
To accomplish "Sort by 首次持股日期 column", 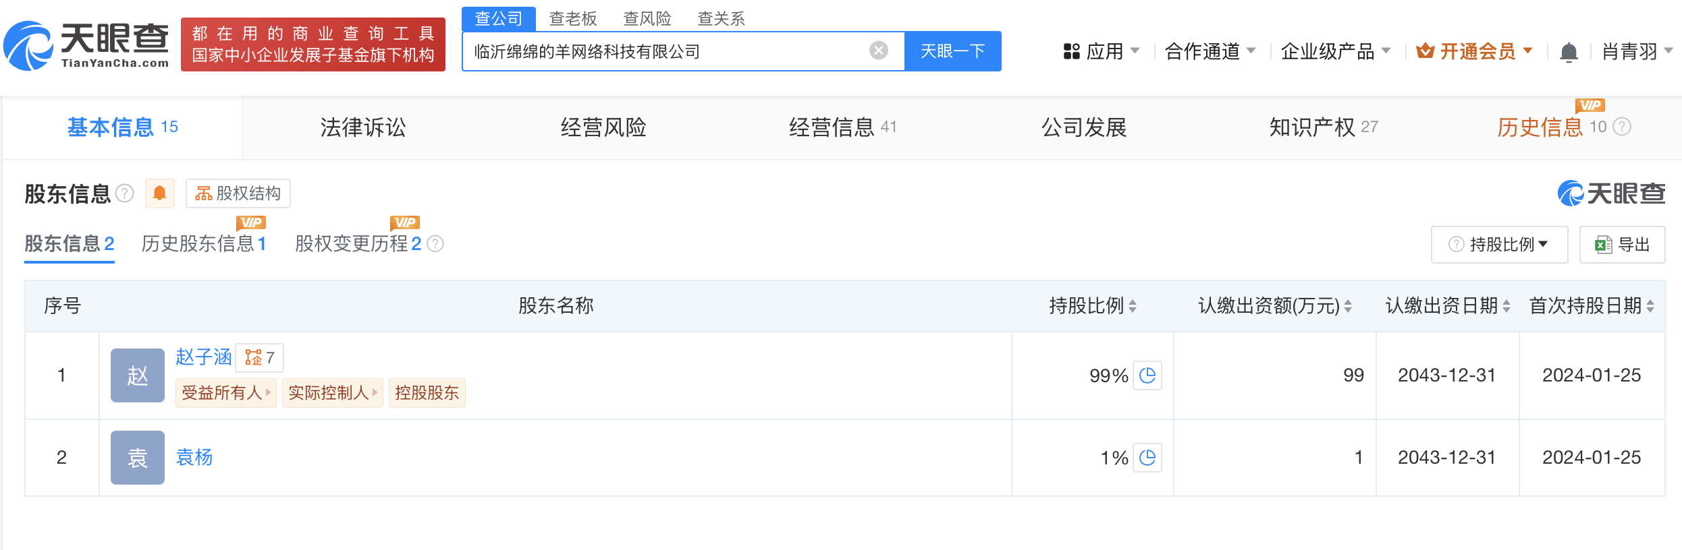I will (1650, 306).
